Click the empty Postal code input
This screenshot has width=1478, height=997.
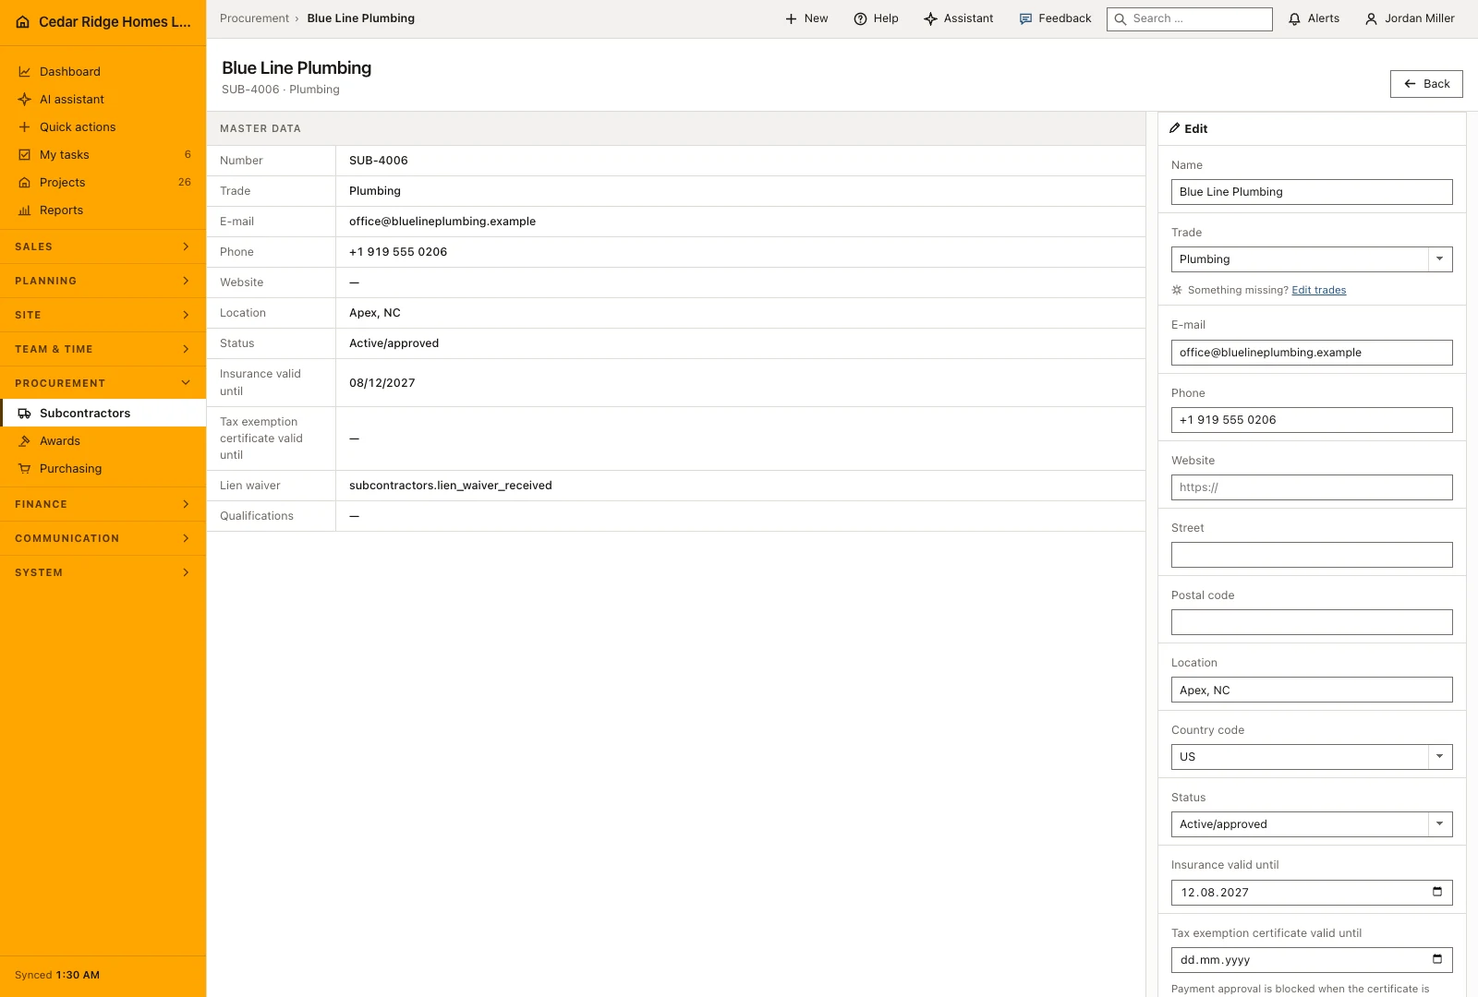coord(1312,622)
